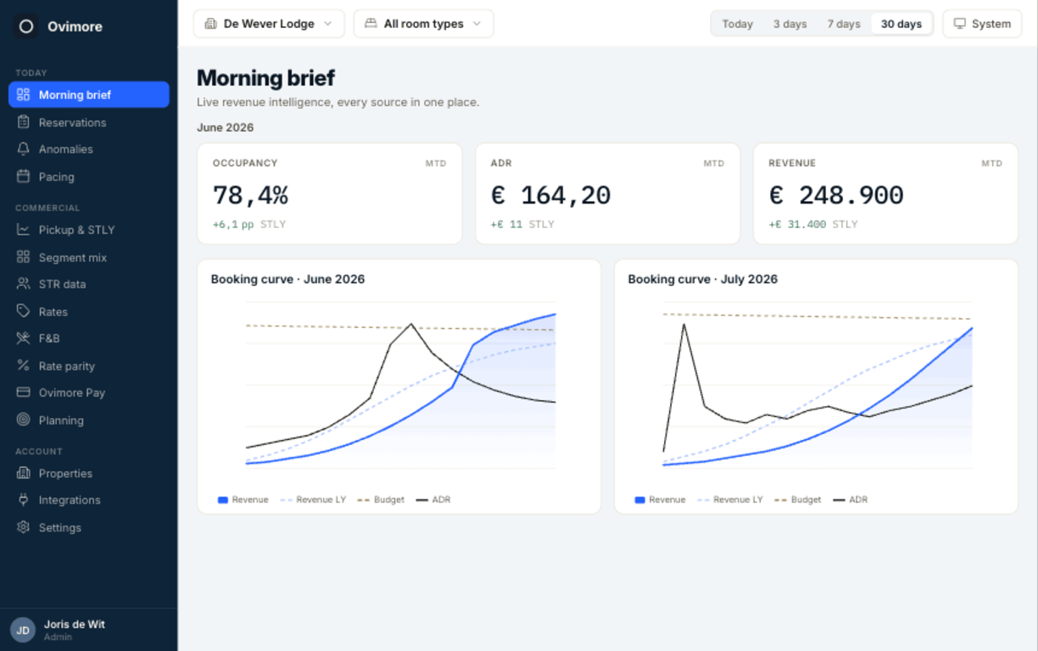Toggle ADR series in June chart legend
The image size is (1038, 651).
pyautogui.click(x=433, y=500)
